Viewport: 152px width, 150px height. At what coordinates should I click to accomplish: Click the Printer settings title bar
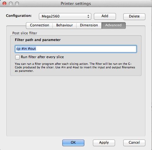pos(76,3)
